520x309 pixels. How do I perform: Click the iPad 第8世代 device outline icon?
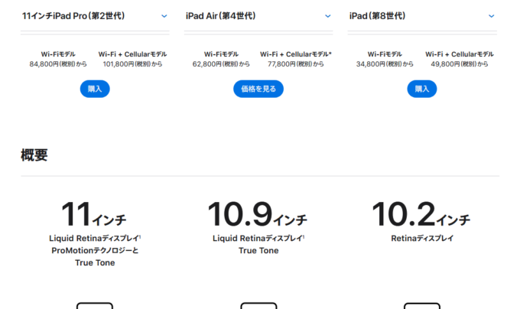click(x=422, y=305)
